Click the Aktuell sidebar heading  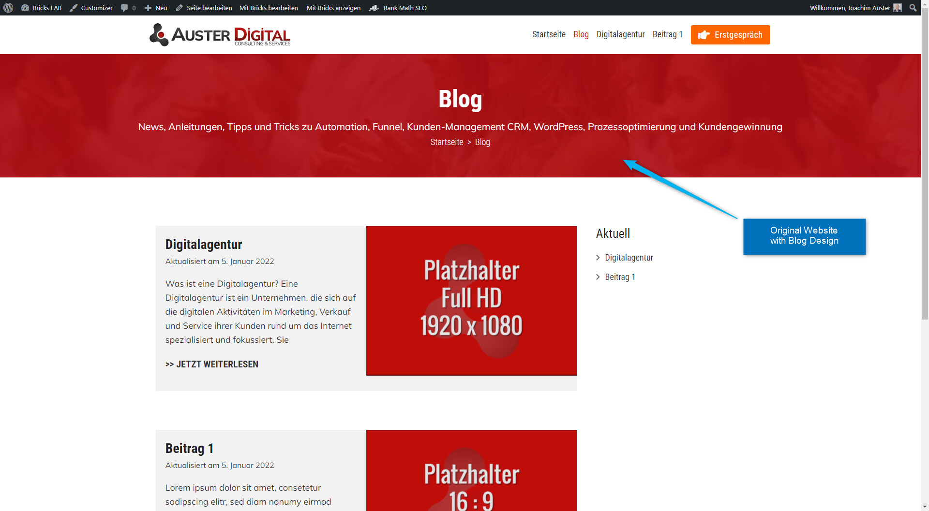click(613, 234)
